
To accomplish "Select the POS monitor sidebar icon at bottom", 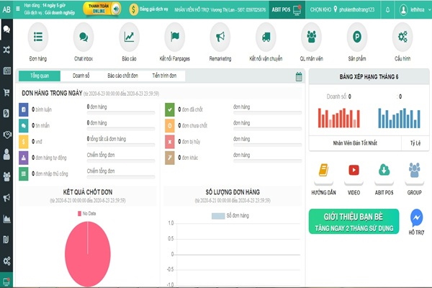I will tap(6, 282).
